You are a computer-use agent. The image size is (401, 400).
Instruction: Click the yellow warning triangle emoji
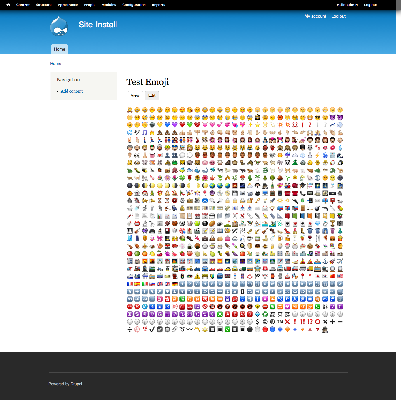[x=197, y=276]
